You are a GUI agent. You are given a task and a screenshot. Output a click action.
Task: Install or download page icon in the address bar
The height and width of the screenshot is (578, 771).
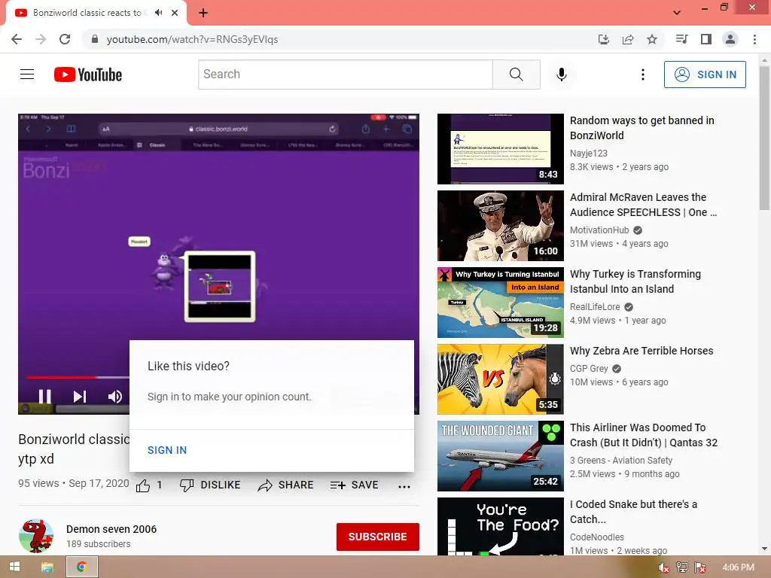tap(604, 39)
